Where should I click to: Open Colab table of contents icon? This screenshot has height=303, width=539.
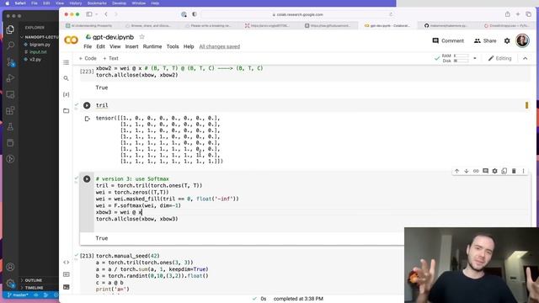click(x=66, y=62)
